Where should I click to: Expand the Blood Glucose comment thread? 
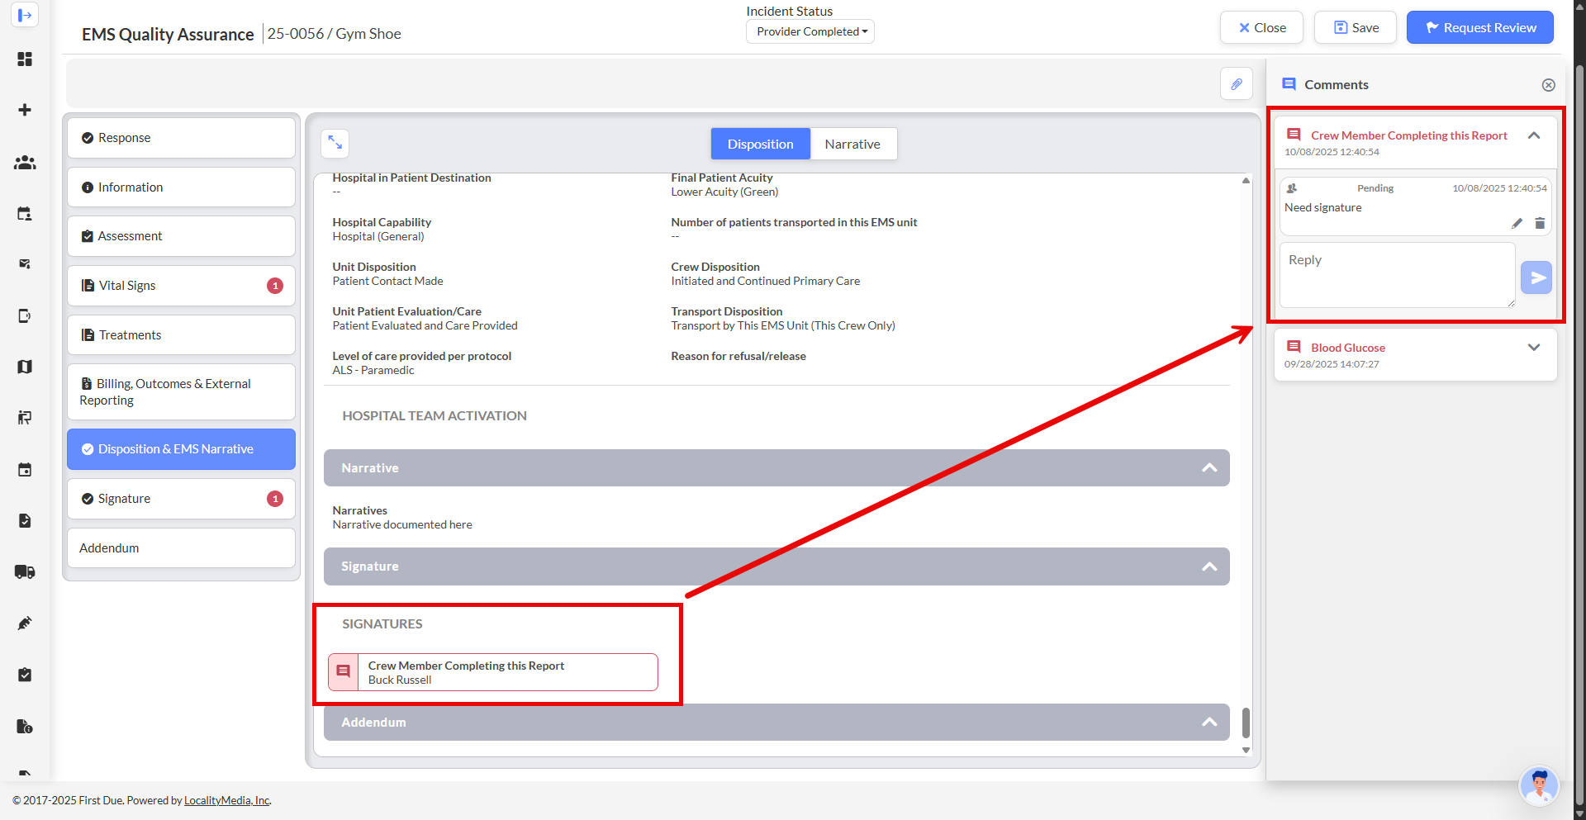point(1533,348)
